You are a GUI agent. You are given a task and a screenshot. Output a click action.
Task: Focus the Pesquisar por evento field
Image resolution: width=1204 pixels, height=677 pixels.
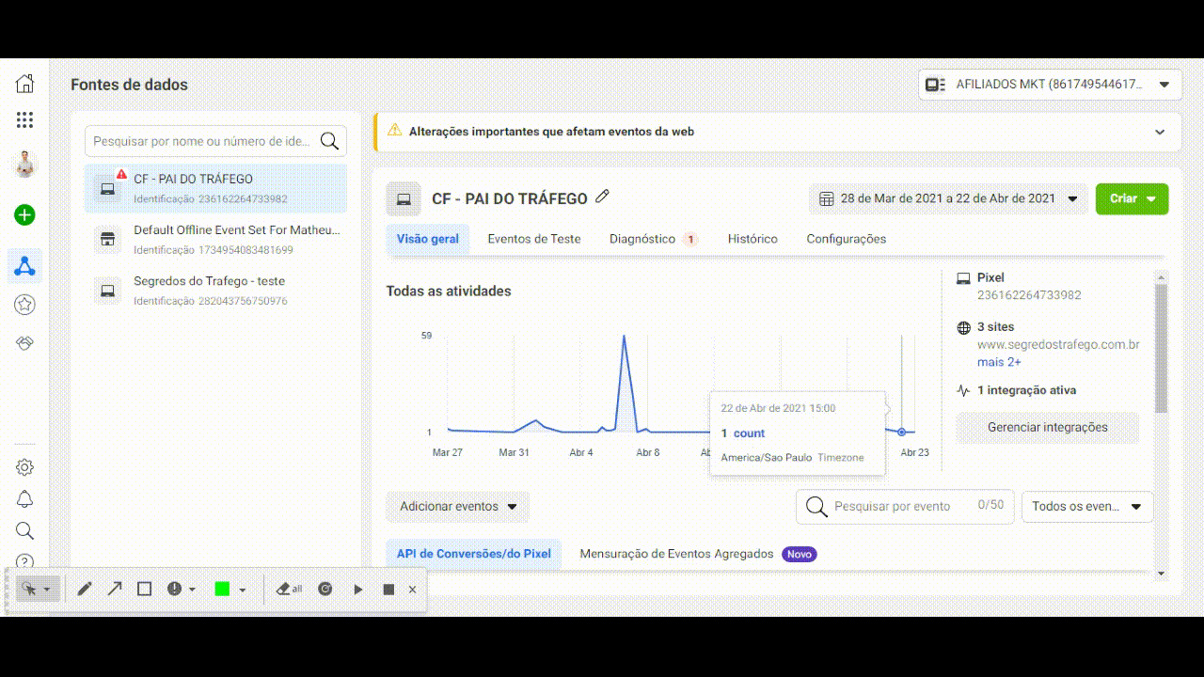click(x=904, y=506)
